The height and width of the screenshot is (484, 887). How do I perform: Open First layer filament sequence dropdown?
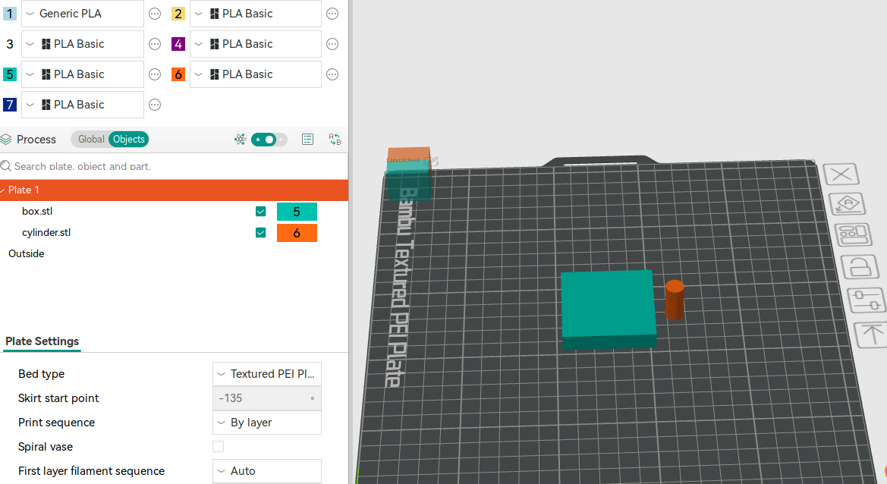(x=267, y=471)
